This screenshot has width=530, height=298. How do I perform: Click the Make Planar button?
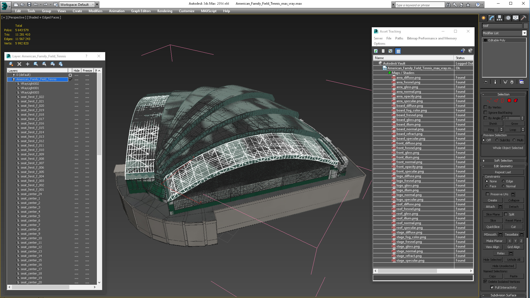pos(494,241)
